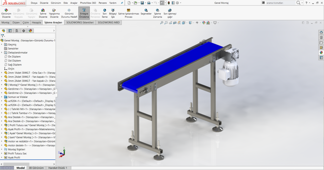Click Zoom to Area view icon
Screen dimensions: 324x170
point(166,23)
